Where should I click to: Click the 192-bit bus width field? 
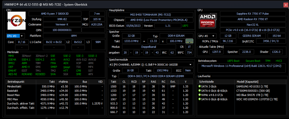pyautogui.click(x=276, y=36)
